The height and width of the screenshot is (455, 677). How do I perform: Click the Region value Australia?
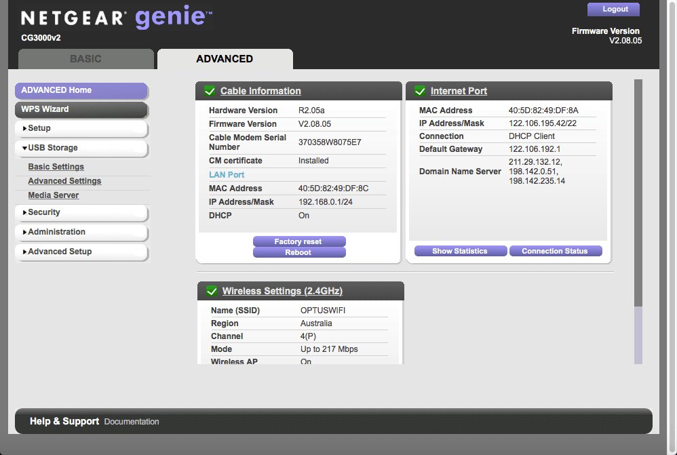[317, 323]
